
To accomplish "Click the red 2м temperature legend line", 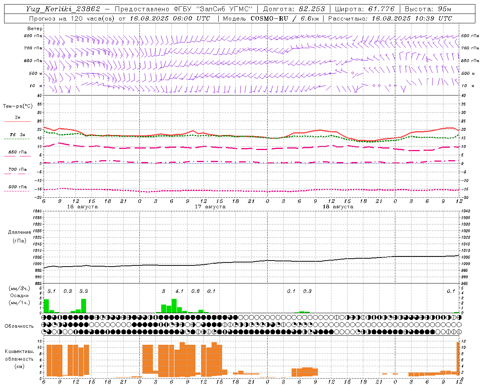I will tap(17, 122).
